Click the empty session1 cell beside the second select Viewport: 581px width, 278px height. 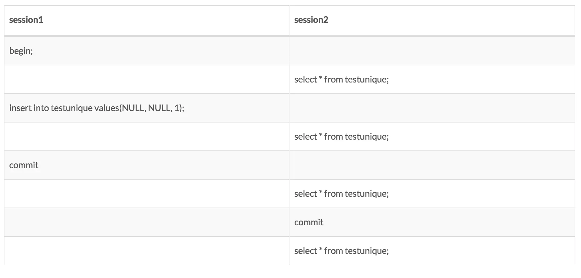point(146,137)
